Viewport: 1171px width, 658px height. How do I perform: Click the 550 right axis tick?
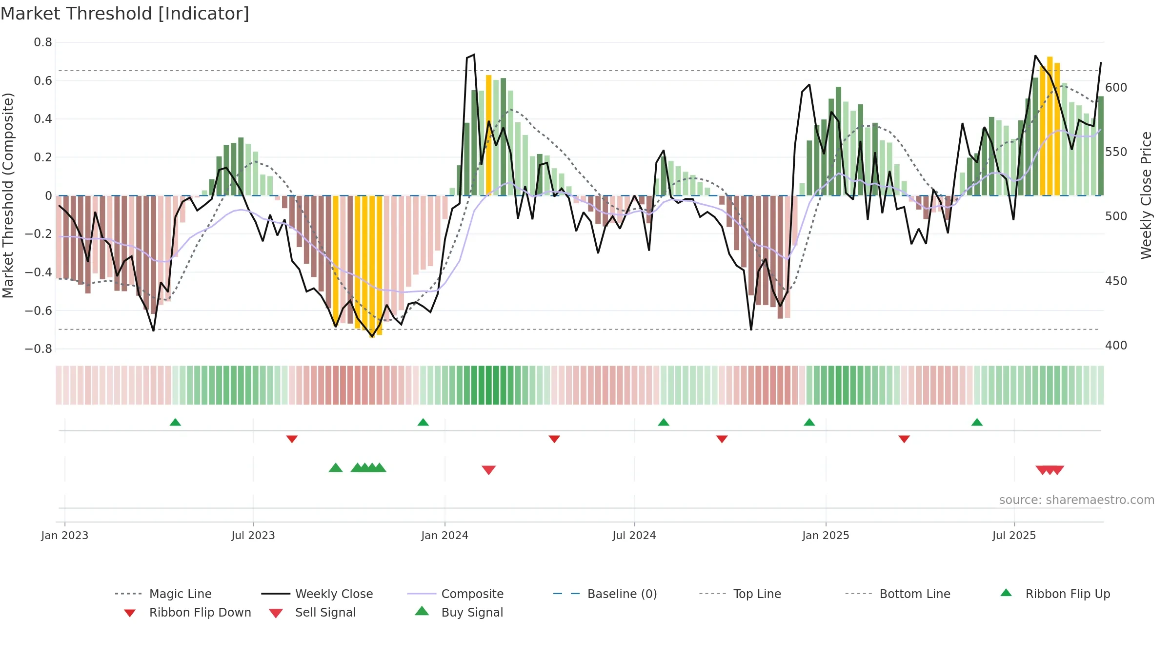[x=1116, y=152]
